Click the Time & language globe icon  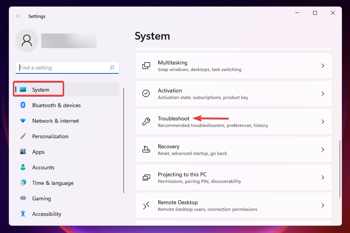click(23, 183)
